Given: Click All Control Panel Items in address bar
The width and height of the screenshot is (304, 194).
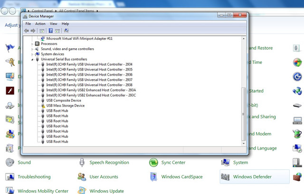Looking at the screenshot, I should (x=76, y=11).
